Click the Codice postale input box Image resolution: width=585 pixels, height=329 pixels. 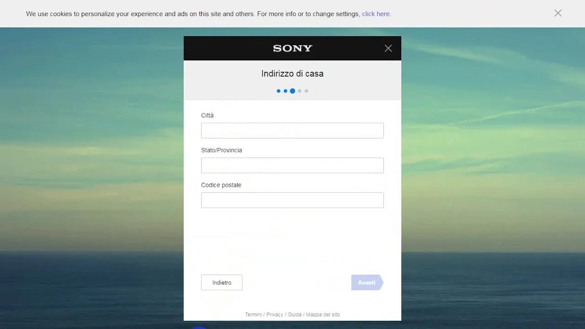click(292, 200)
